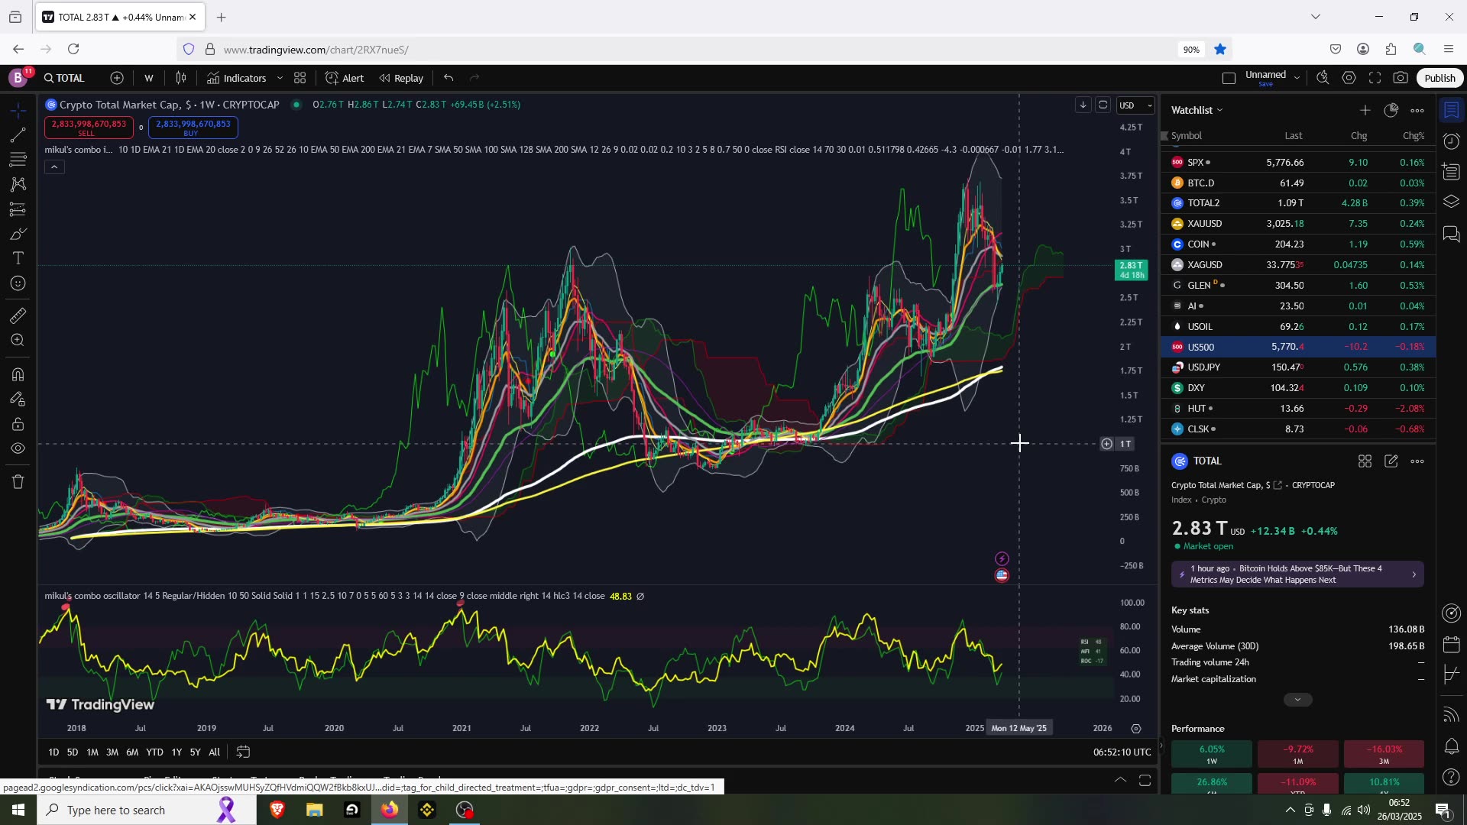Select the 1Y time range

coord(176,752)
